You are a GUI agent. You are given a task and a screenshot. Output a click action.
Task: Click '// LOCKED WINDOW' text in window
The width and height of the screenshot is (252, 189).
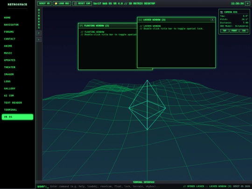(x=150, y=26)
